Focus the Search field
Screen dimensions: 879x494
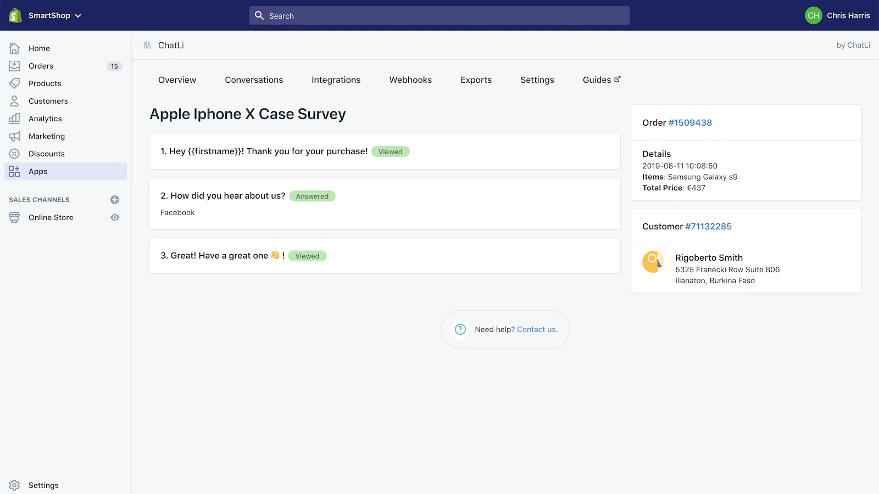pyautogui.click(x=439, y=15)
